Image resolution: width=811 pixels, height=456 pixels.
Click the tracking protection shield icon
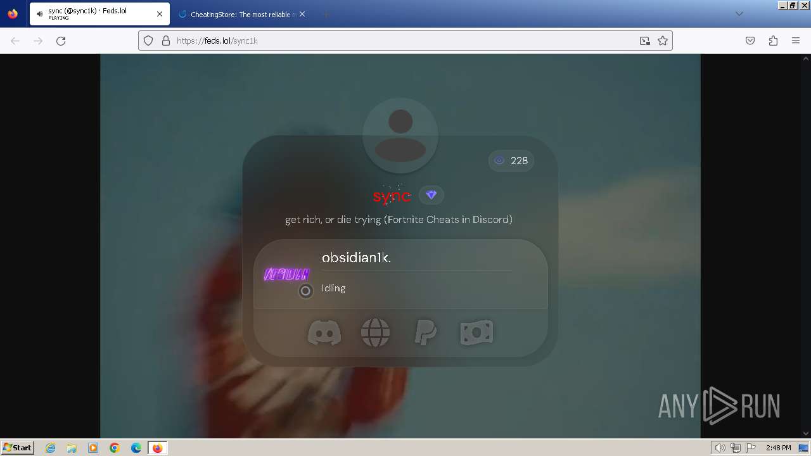pos(148,41)
